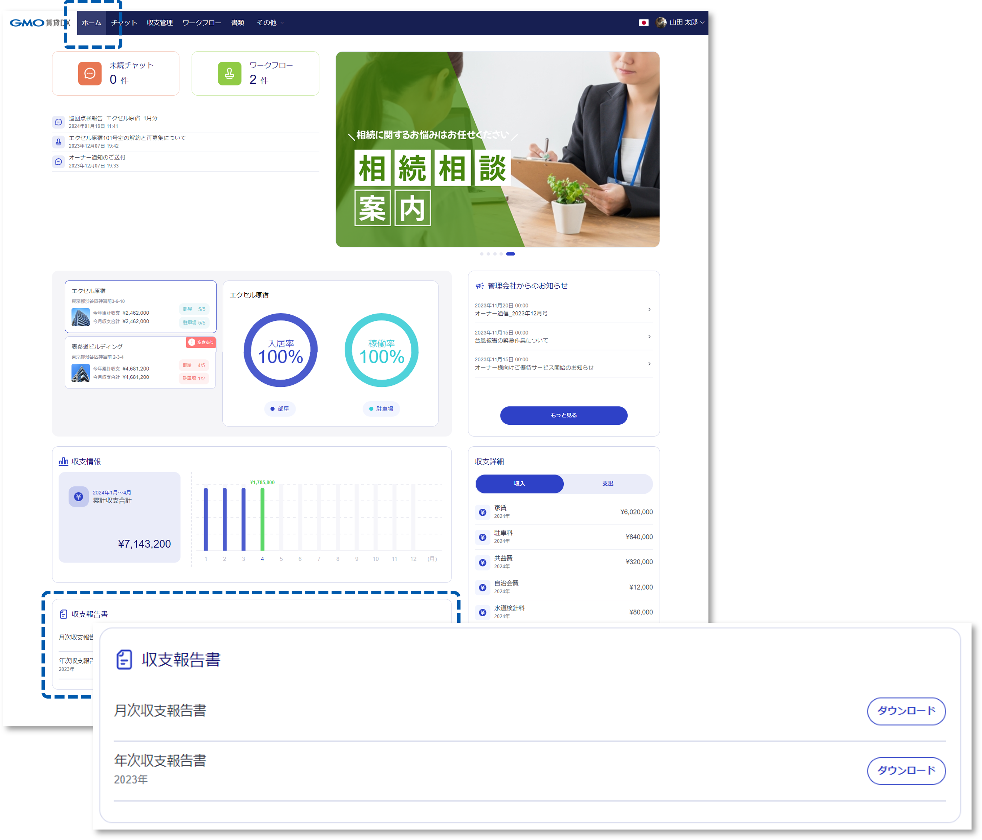982x840 pixels.
Task: Click the chevron for オーナー通信_2023年12月号
Action: (649, 309)
